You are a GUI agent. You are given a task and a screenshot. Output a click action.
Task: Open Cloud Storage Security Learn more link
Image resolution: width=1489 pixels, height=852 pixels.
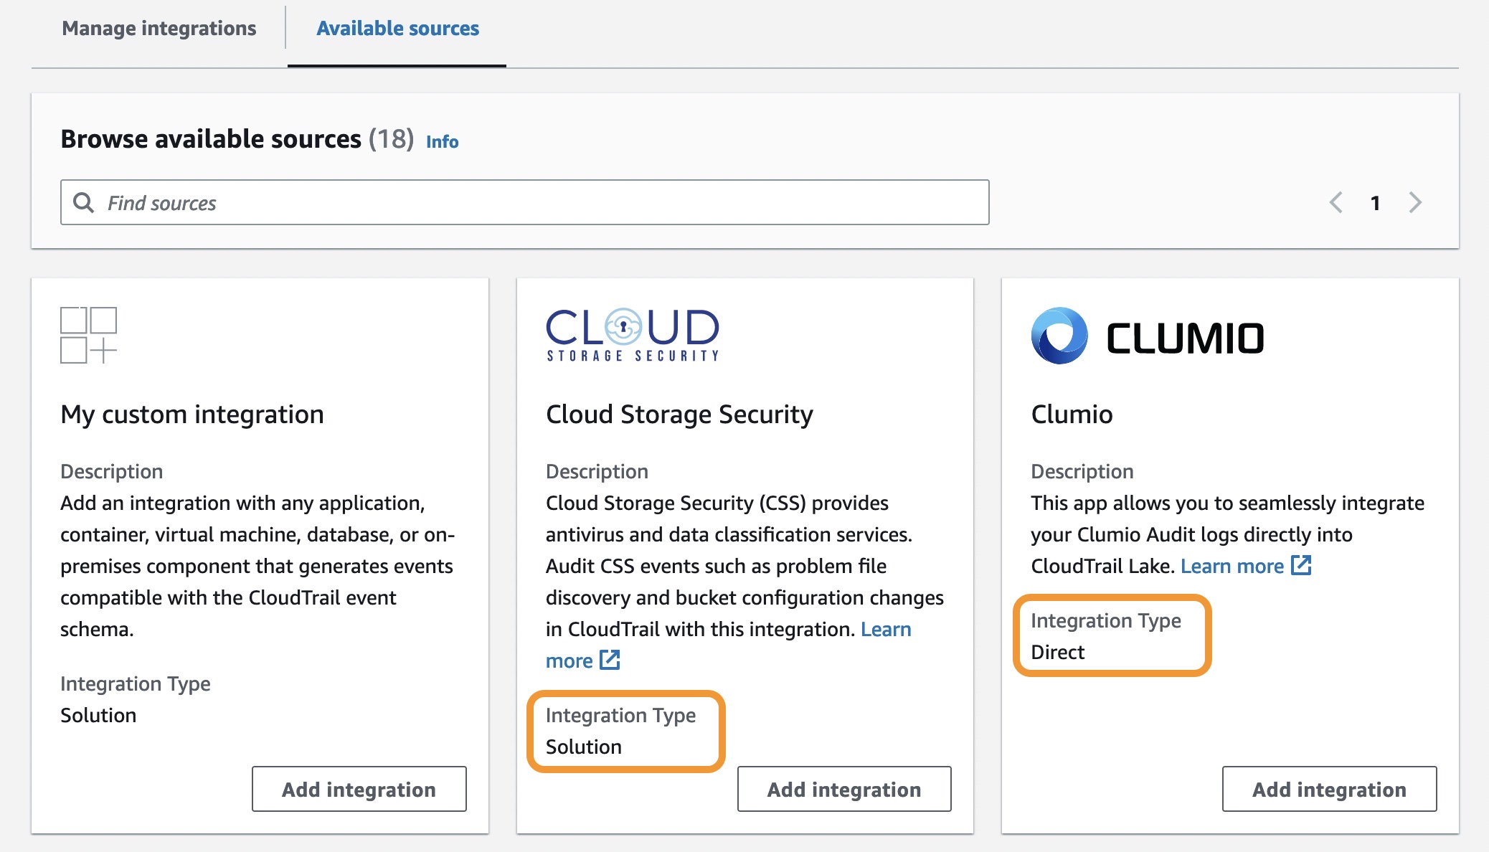(x=886, y=629)
